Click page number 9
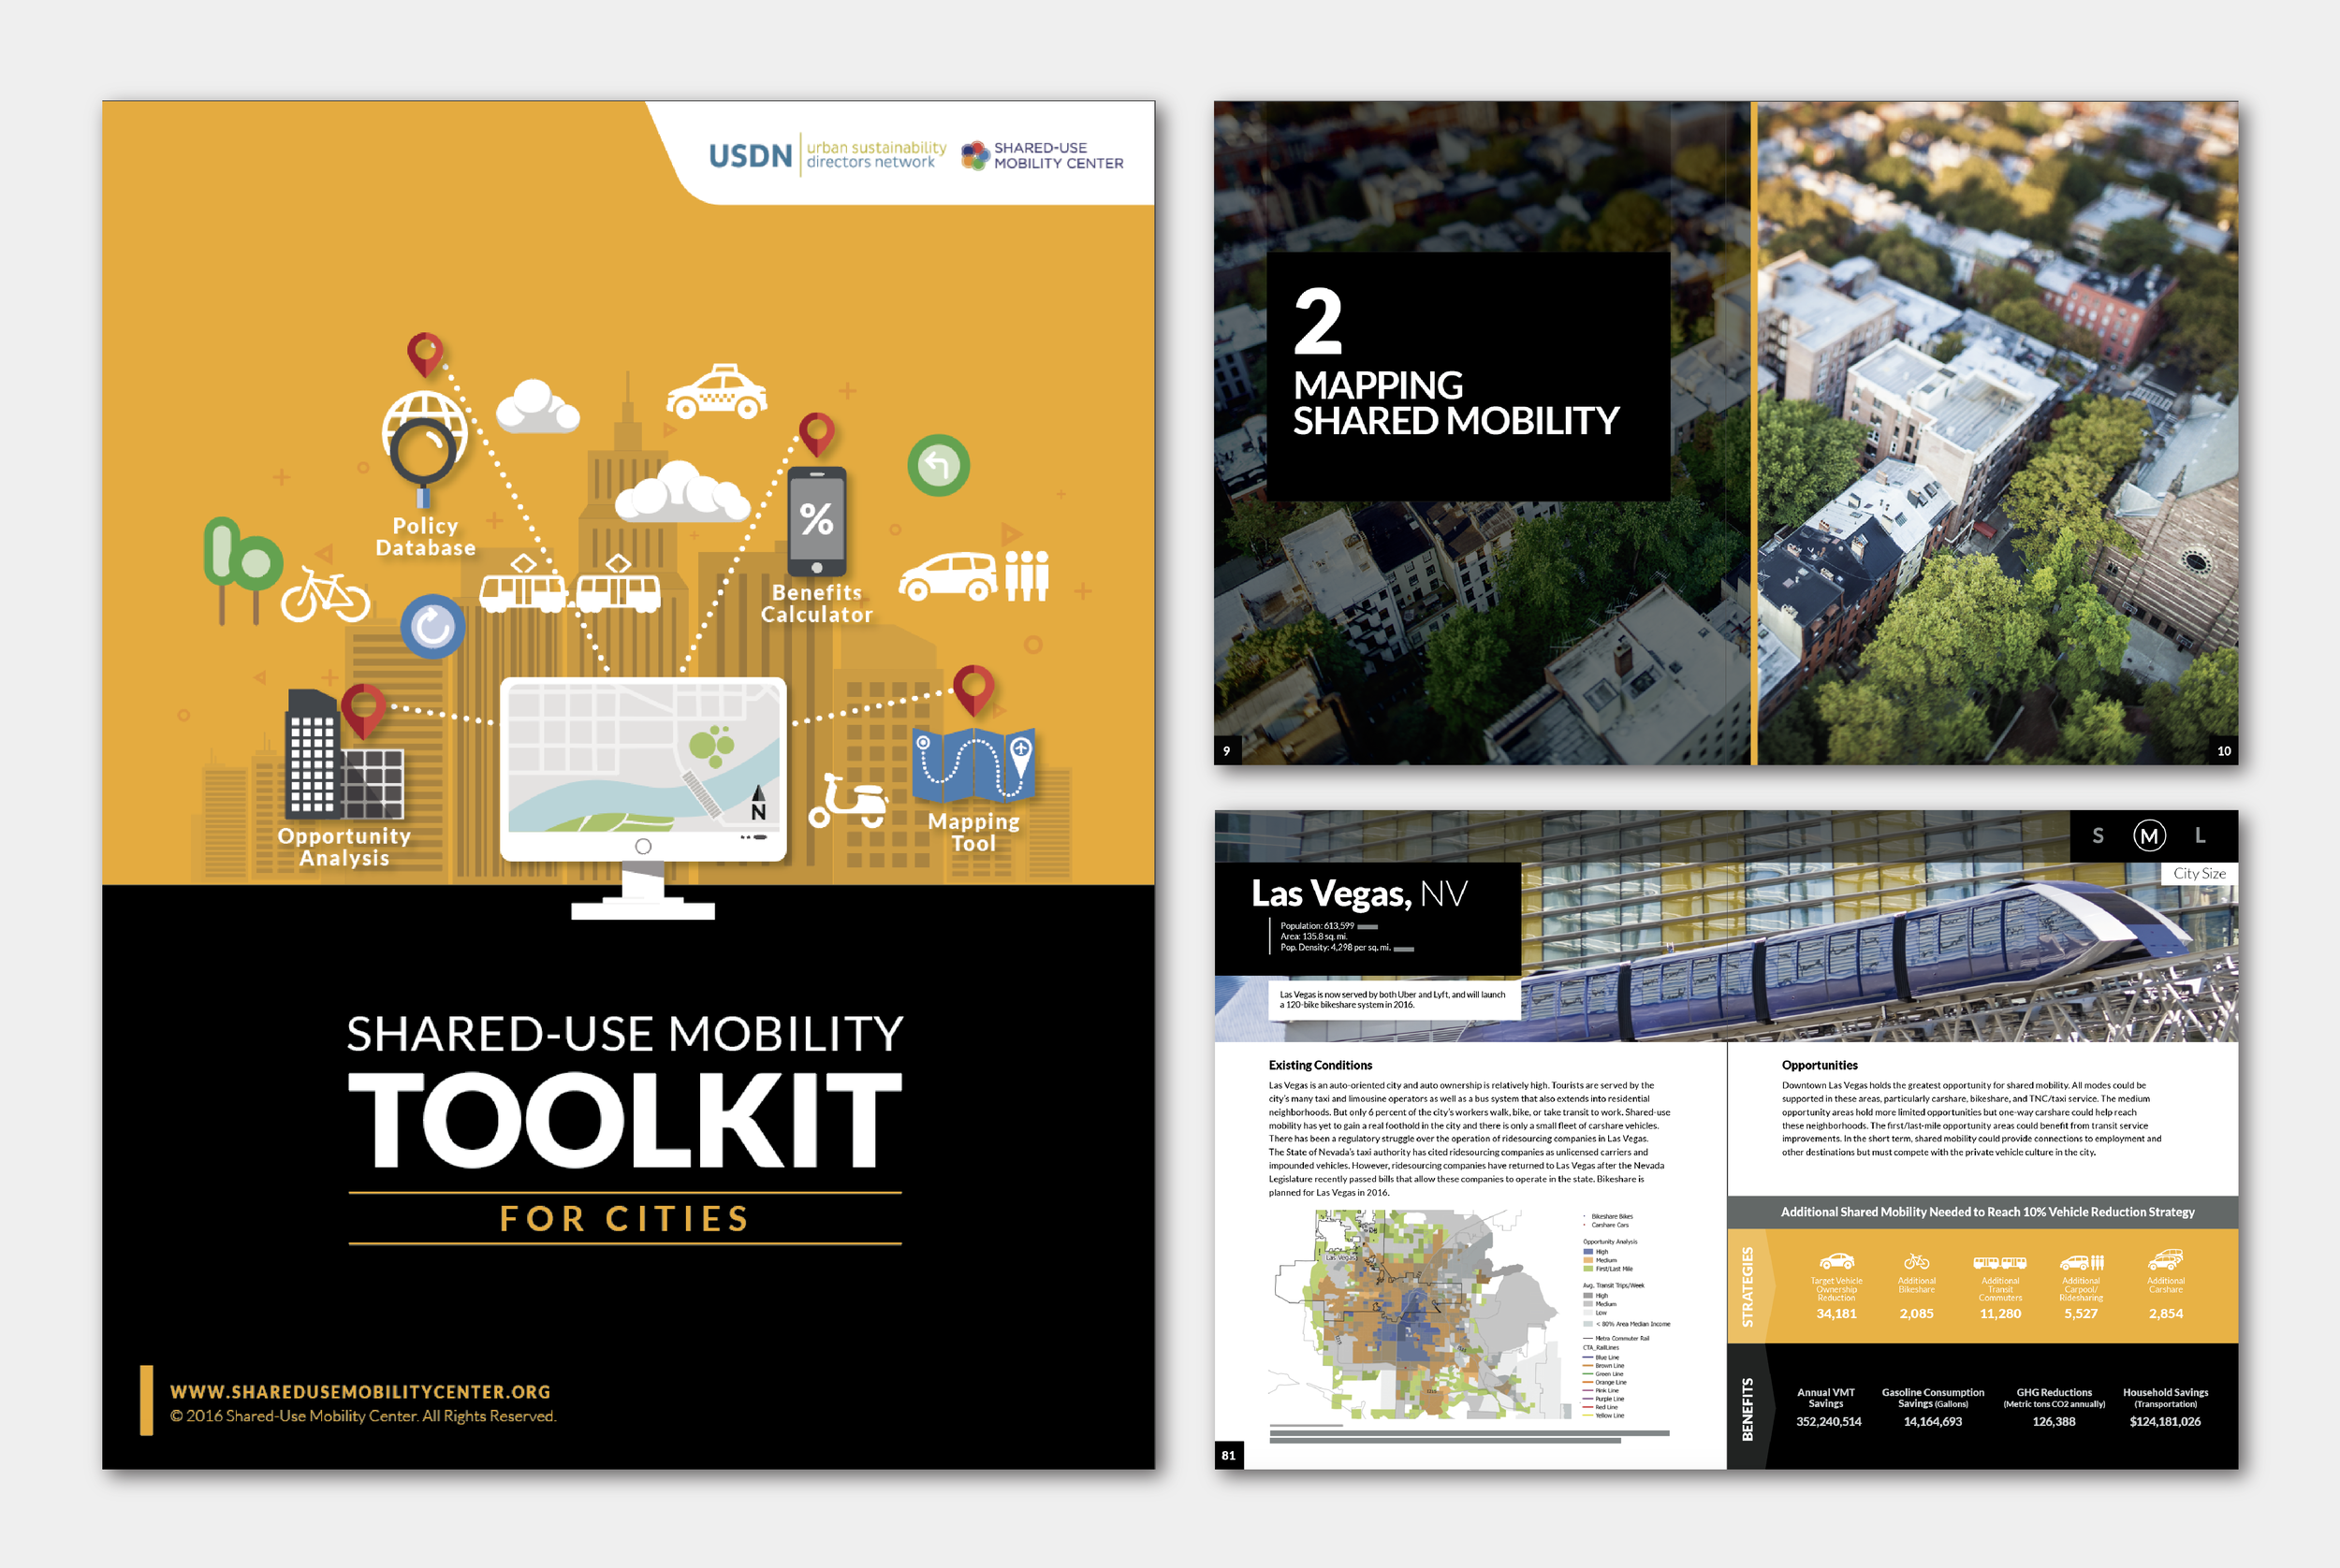Image resolution: width=2340 pixels, height=1568 pixels. tap(1226, 751)
